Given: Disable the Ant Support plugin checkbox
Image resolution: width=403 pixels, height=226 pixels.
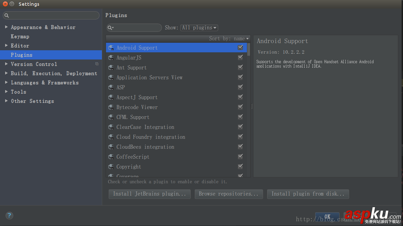Looking at the screenshot, I should click(x=240, y=67).
